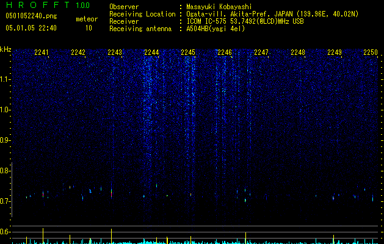Click the 'meteor' label
Image resolution: width=384 pixels, height=244 pixels.
click(x=87, y=19)
